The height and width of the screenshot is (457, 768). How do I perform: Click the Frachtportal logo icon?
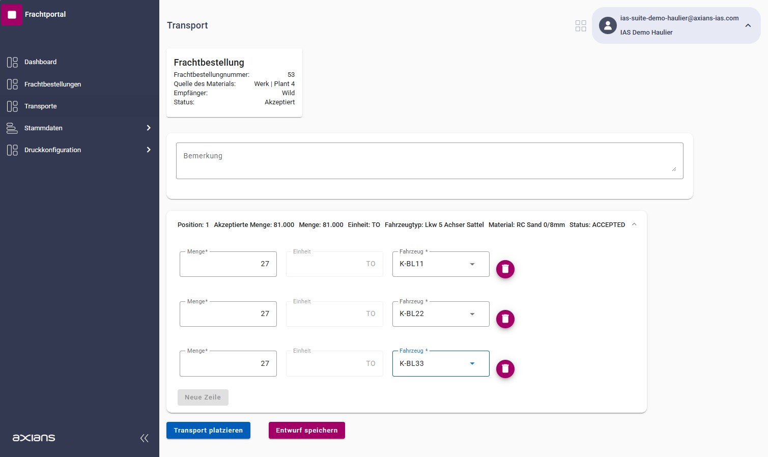(12, 15)
